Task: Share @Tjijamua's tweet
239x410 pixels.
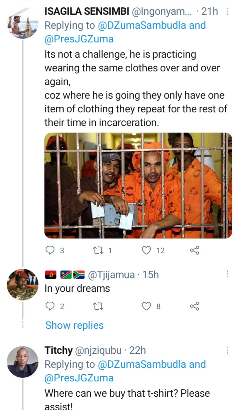Action: [x=195, y=306]
